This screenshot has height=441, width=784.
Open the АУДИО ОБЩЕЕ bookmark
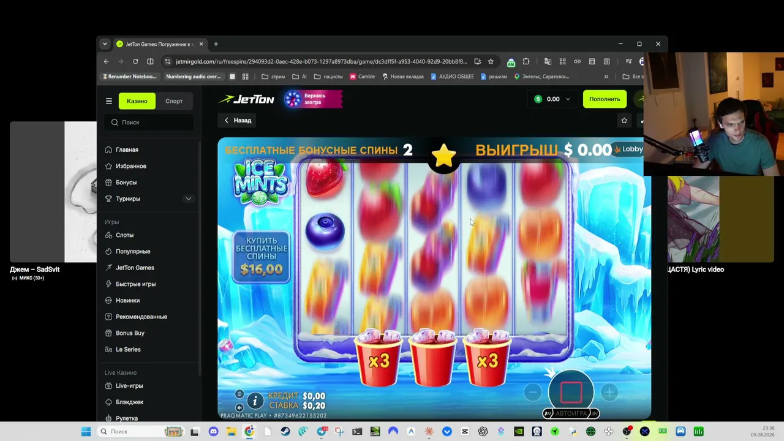(x=452, y=77)
